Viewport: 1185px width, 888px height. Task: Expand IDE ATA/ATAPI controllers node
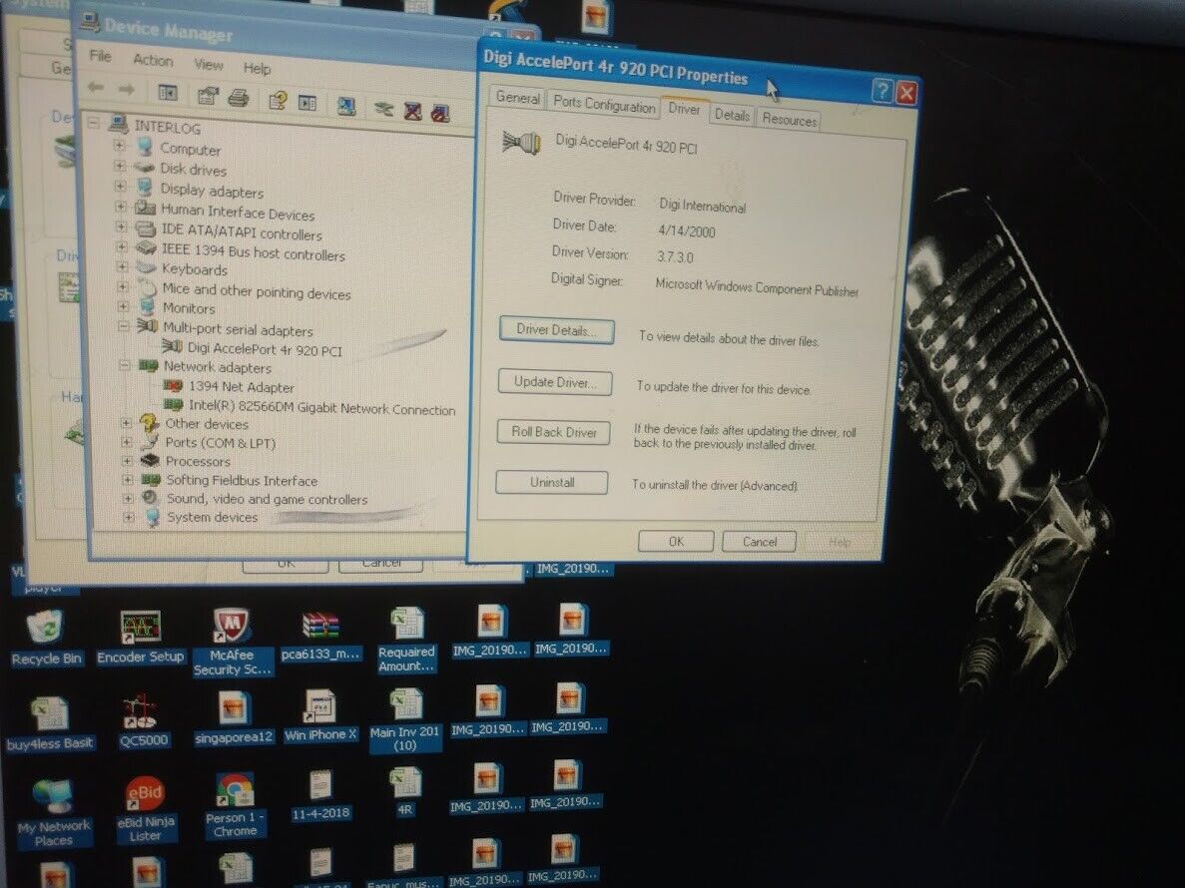click(121, 225)
